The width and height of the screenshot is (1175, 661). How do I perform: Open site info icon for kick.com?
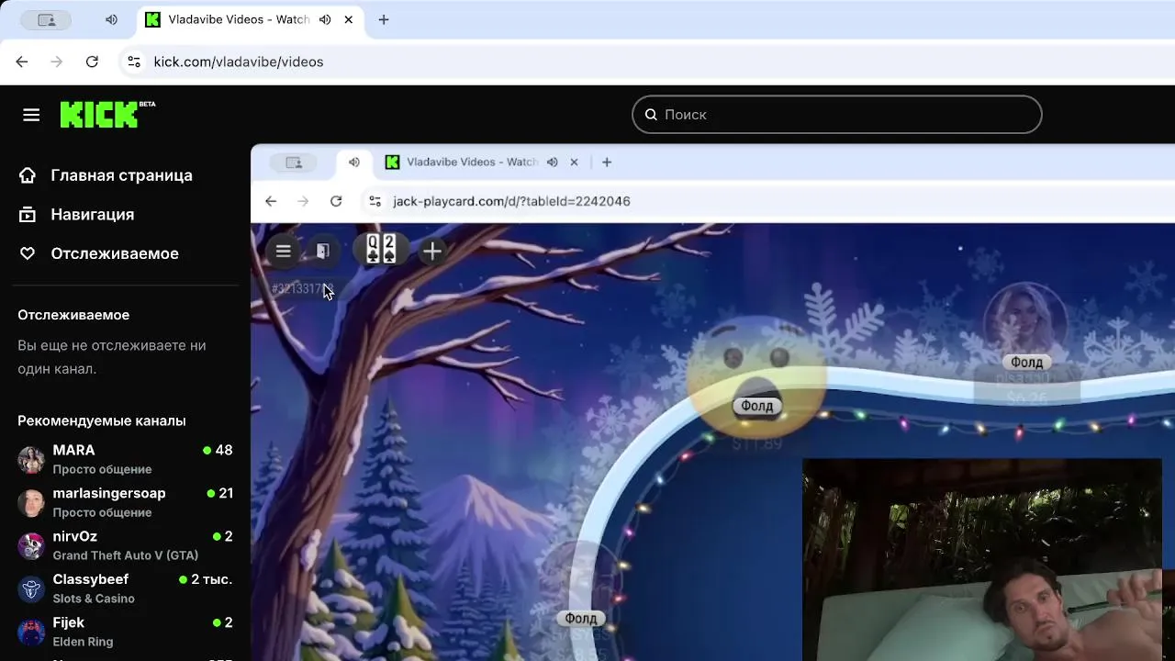134,62
